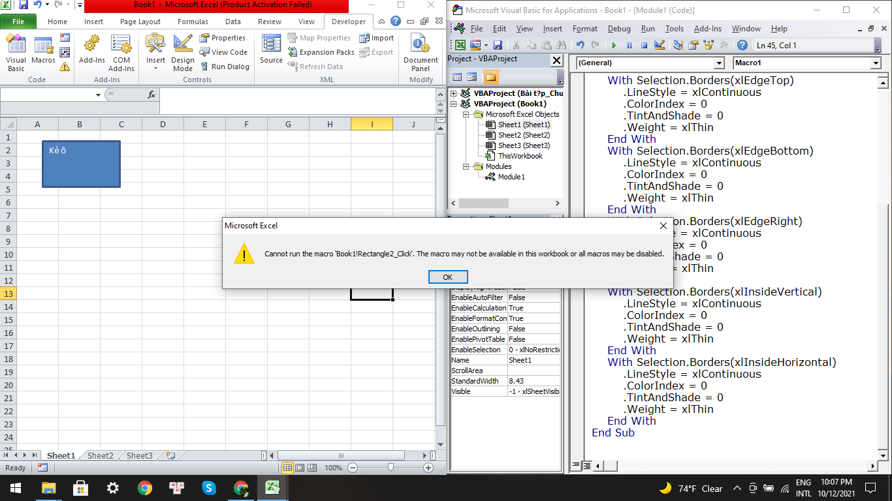892x501 pixels.
Task: Click the Excel Help question mark icon
Action: coord(396,22)
